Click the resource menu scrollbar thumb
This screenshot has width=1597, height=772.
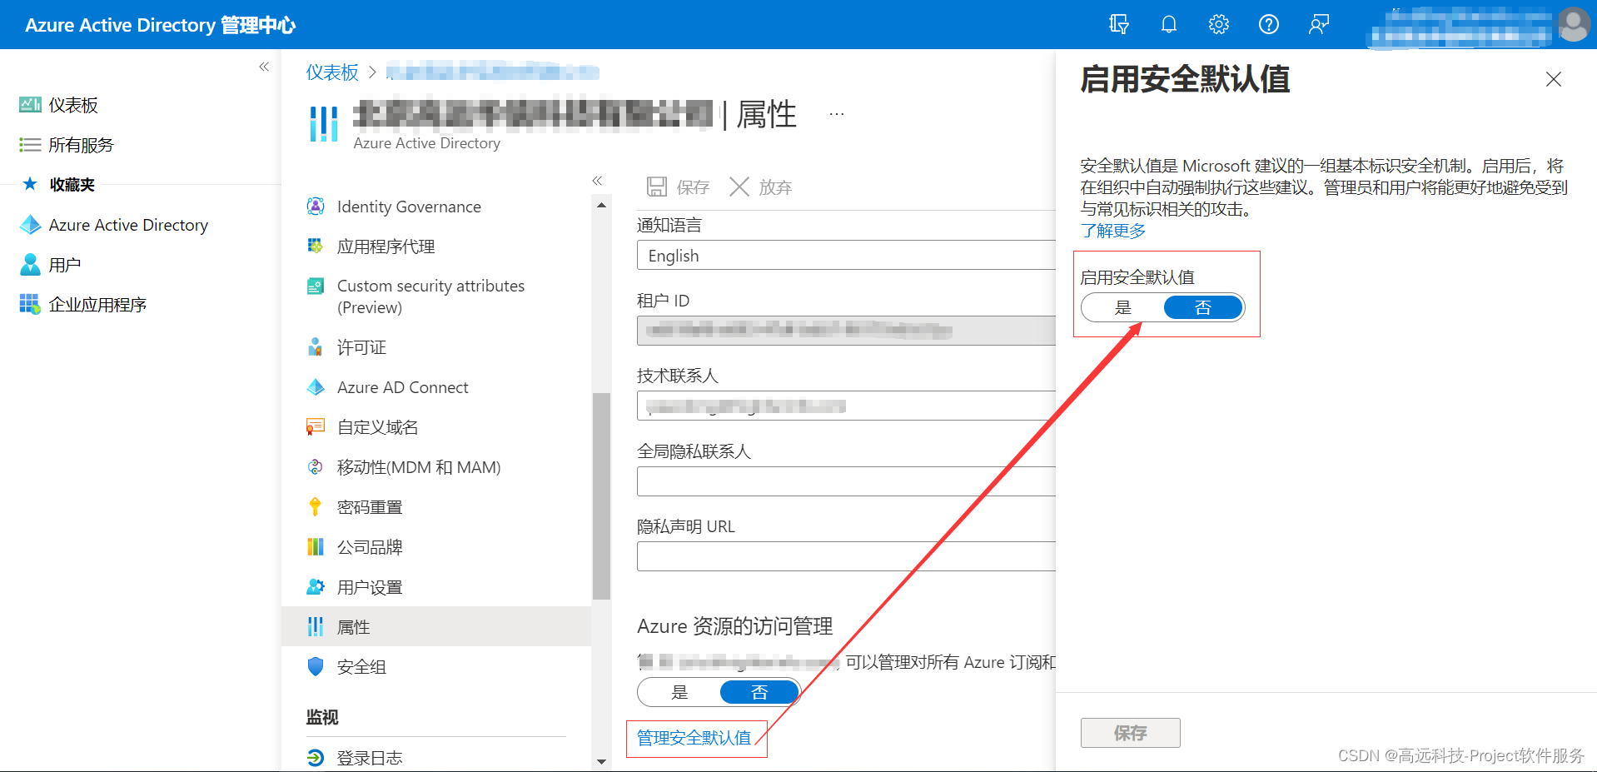[x=601, y=496]
